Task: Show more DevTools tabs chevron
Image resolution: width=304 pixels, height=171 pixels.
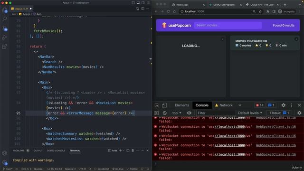Action: (x=240, y=105)
